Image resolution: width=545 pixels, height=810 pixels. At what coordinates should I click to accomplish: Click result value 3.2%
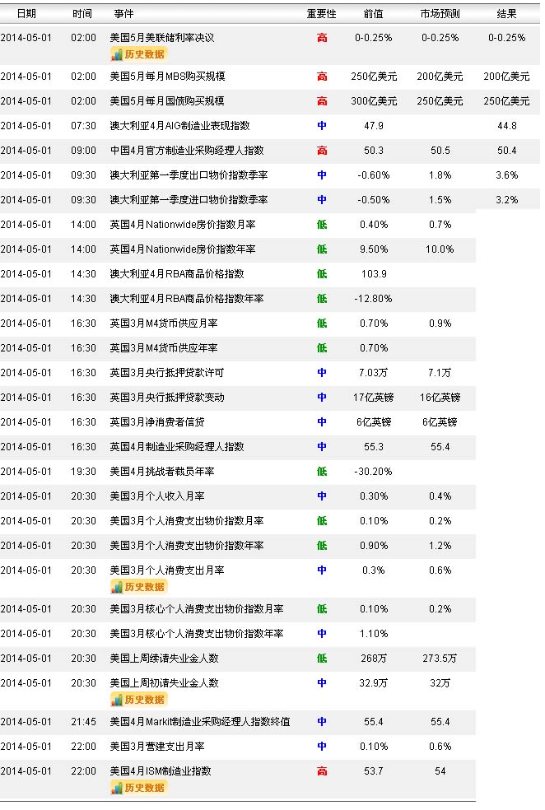tap(507, 200)
